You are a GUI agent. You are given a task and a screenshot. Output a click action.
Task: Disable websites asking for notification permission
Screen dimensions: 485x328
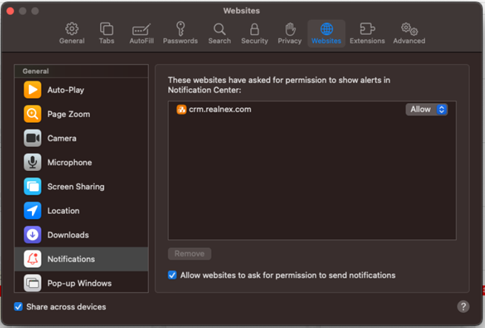tap(173, 275)
